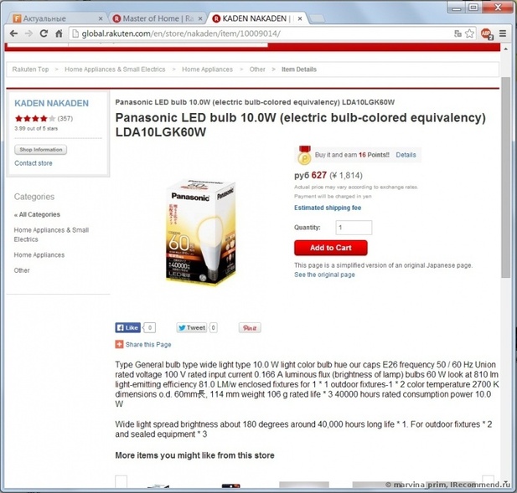Pin the item with Pin it
Image resolution: width=517 pixels, height=493 pixels.
coord(250,327)
